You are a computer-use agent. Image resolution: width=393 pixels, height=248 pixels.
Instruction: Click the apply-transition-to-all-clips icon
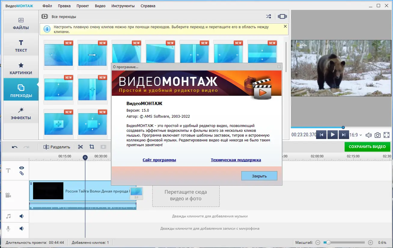(282, 17)
